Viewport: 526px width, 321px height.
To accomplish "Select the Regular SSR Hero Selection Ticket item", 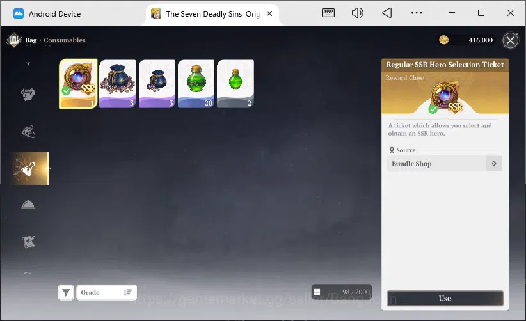I will (78, 84).
